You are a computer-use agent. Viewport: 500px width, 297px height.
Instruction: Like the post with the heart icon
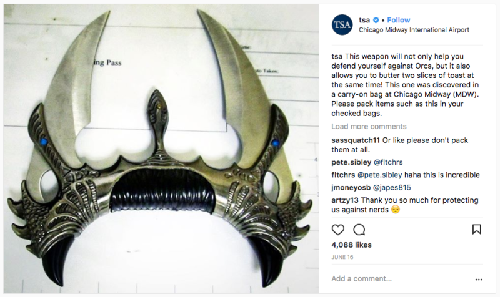pos(338,230)
